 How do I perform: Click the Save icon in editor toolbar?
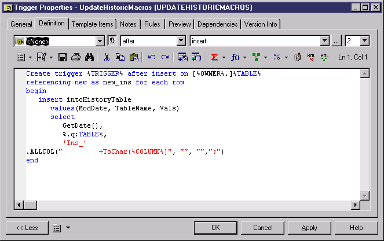(63, 57)
